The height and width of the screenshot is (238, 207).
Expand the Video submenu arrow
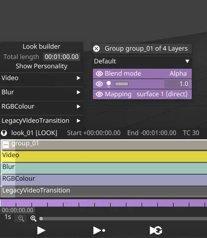point(79,78)
